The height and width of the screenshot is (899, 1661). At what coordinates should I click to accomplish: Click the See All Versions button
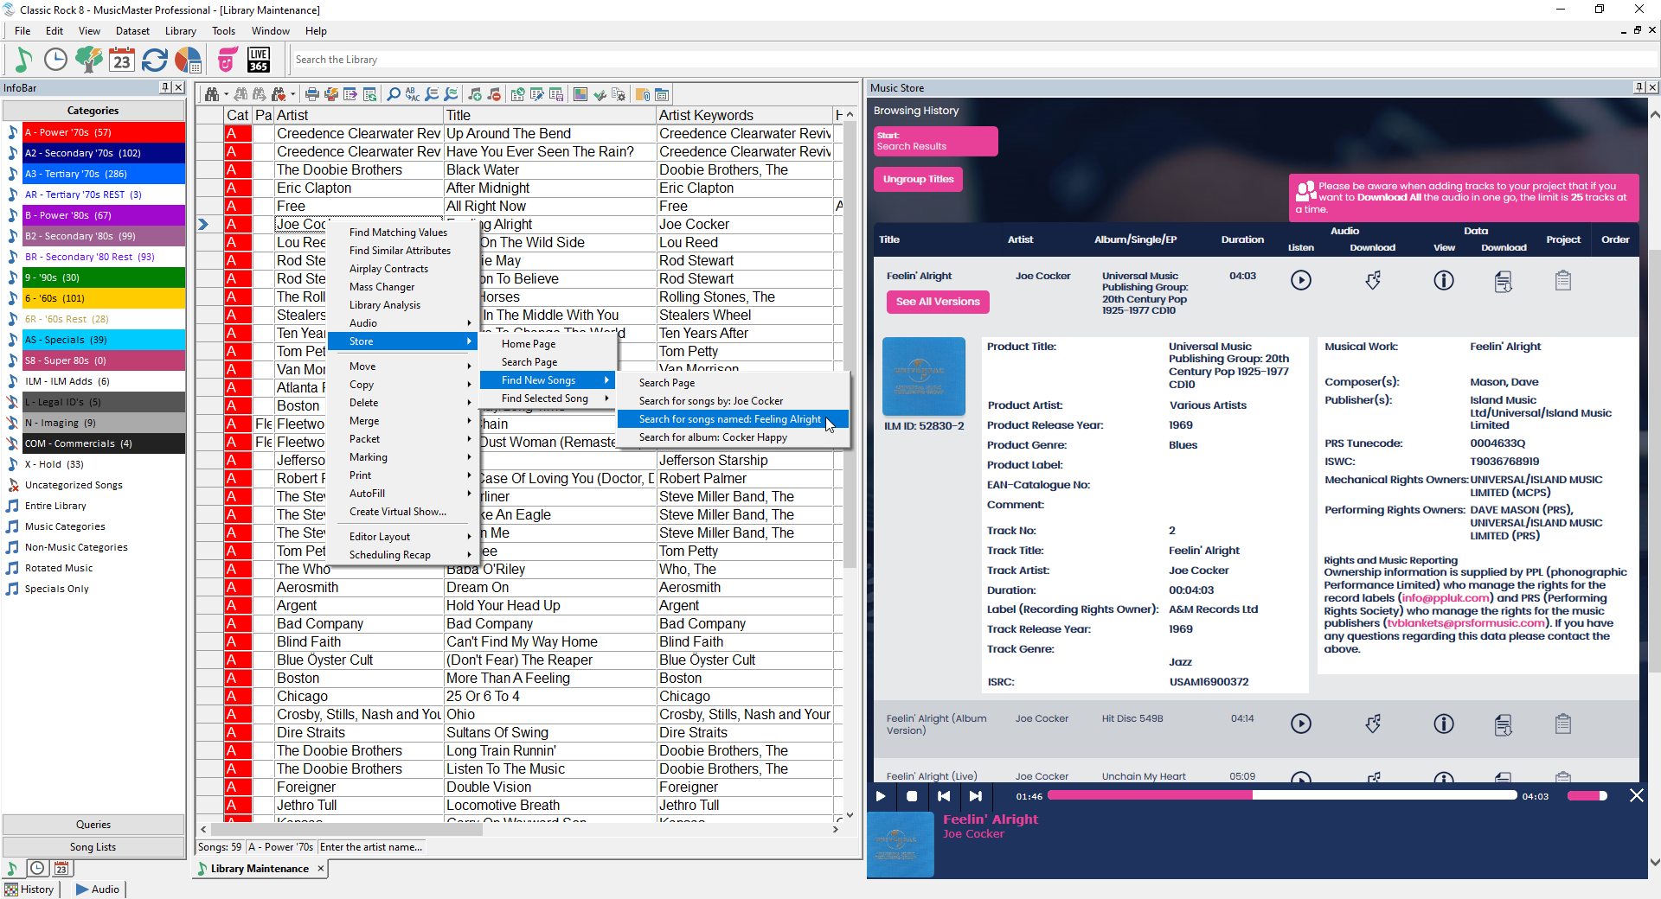pyautogui.click(x=938, y=302)
